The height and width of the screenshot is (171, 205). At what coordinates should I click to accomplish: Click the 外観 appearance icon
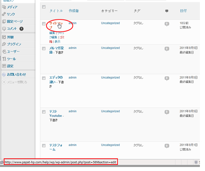coord(4,37)
